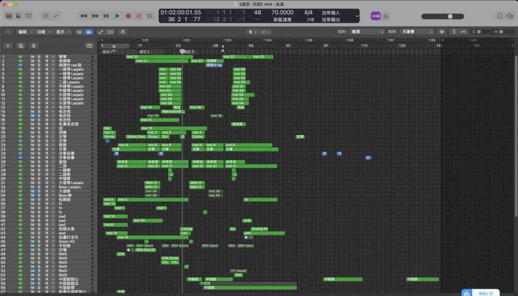Click the tempo value 70.0000

[x=282, y=12]
